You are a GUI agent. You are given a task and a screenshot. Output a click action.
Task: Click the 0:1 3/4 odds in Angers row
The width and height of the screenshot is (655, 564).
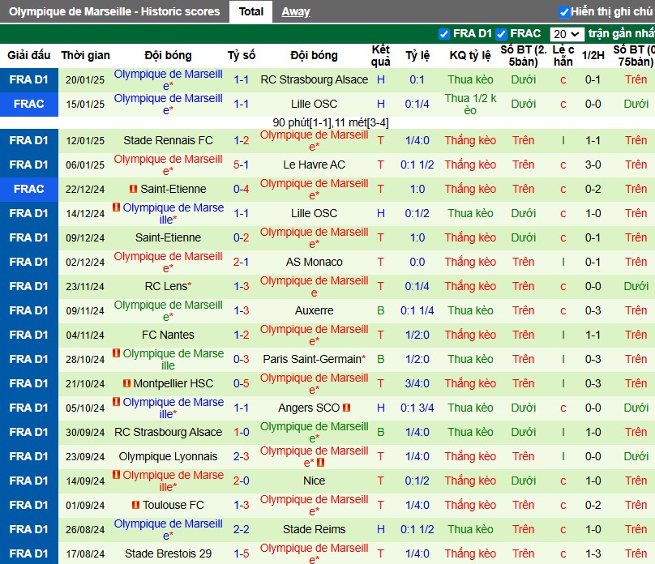click(x=417, y=408)
